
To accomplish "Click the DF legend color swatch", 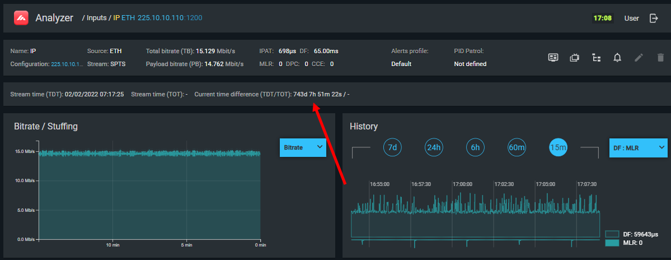I will tap(612, 234).
